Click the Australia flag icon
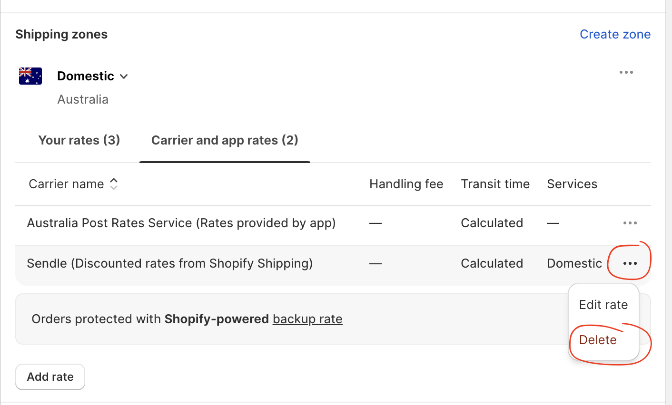This screenshot has height=405, width=672. tap(30, 76)
